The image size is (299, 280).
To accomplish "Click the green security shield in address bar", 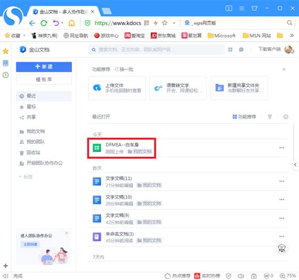I will [x=88, y=23].
